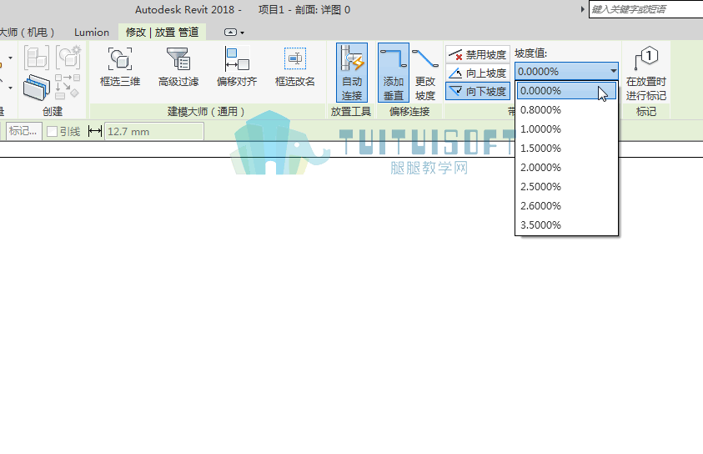Click the leader length dimension icon

pos(95,132)
